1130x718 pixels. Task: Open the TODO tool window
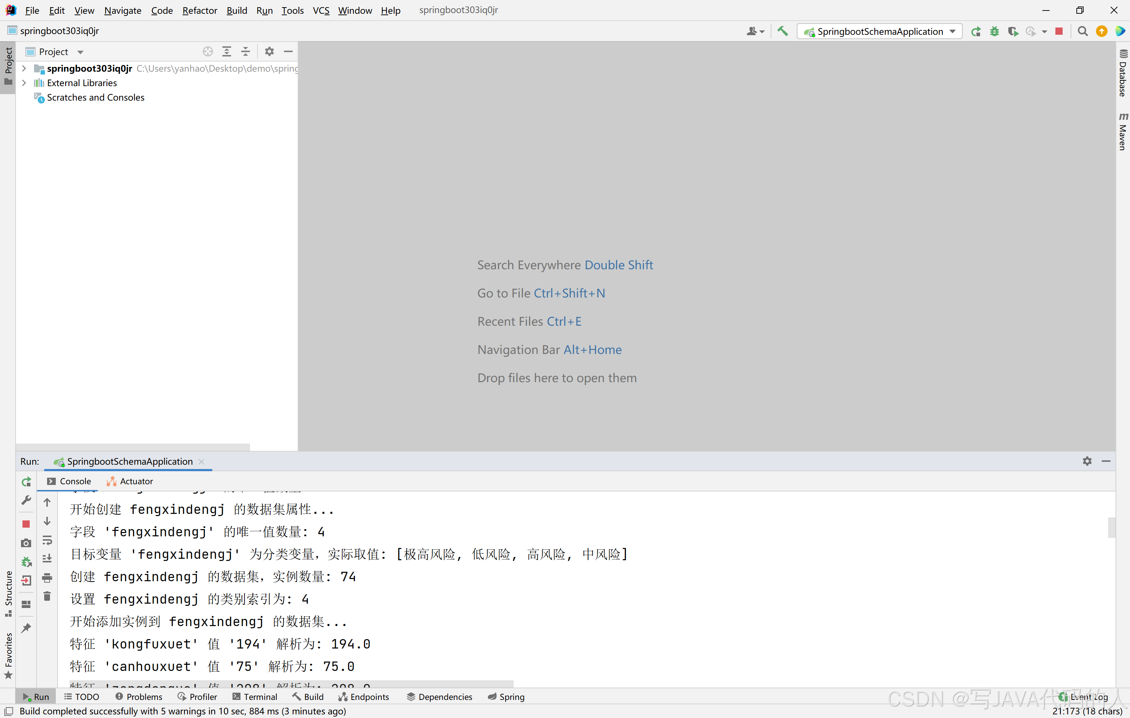tap(81, 697)
